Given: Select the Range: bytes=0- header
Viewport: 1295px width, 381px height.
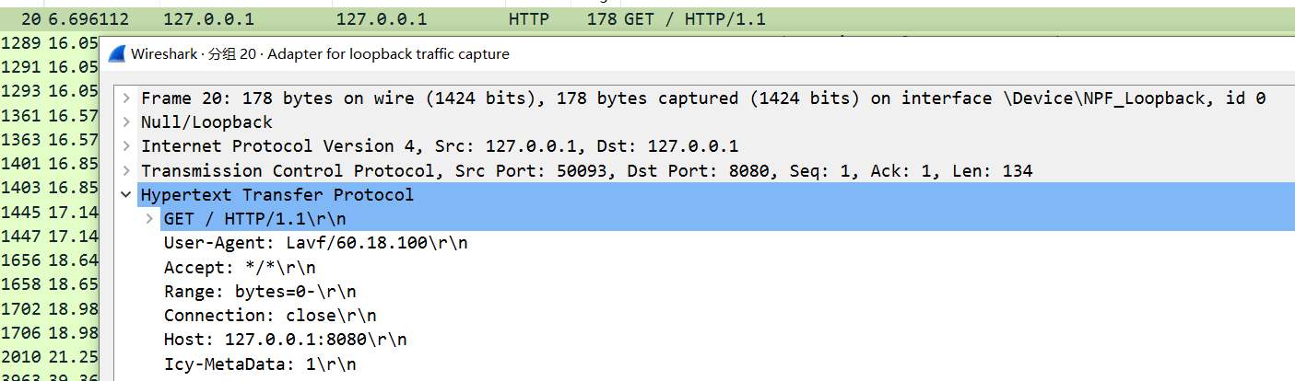Looking at the screenshot, I should (x=260, y=292).
